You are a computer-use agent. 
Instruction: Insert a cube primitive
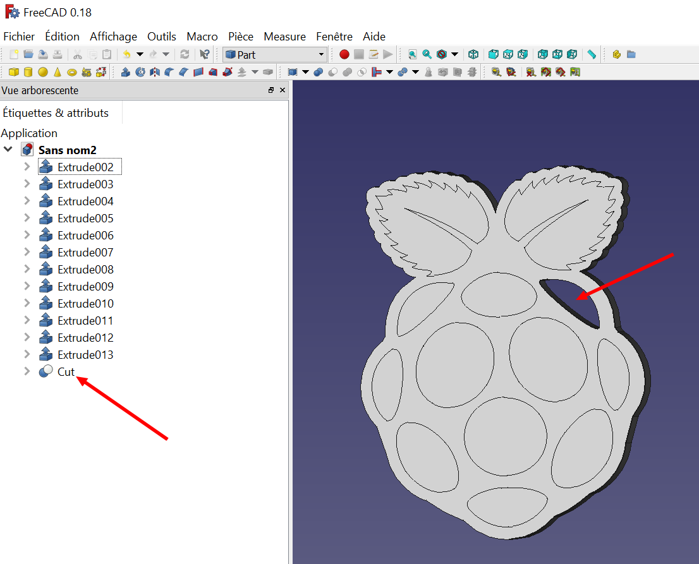click(14, 72)
